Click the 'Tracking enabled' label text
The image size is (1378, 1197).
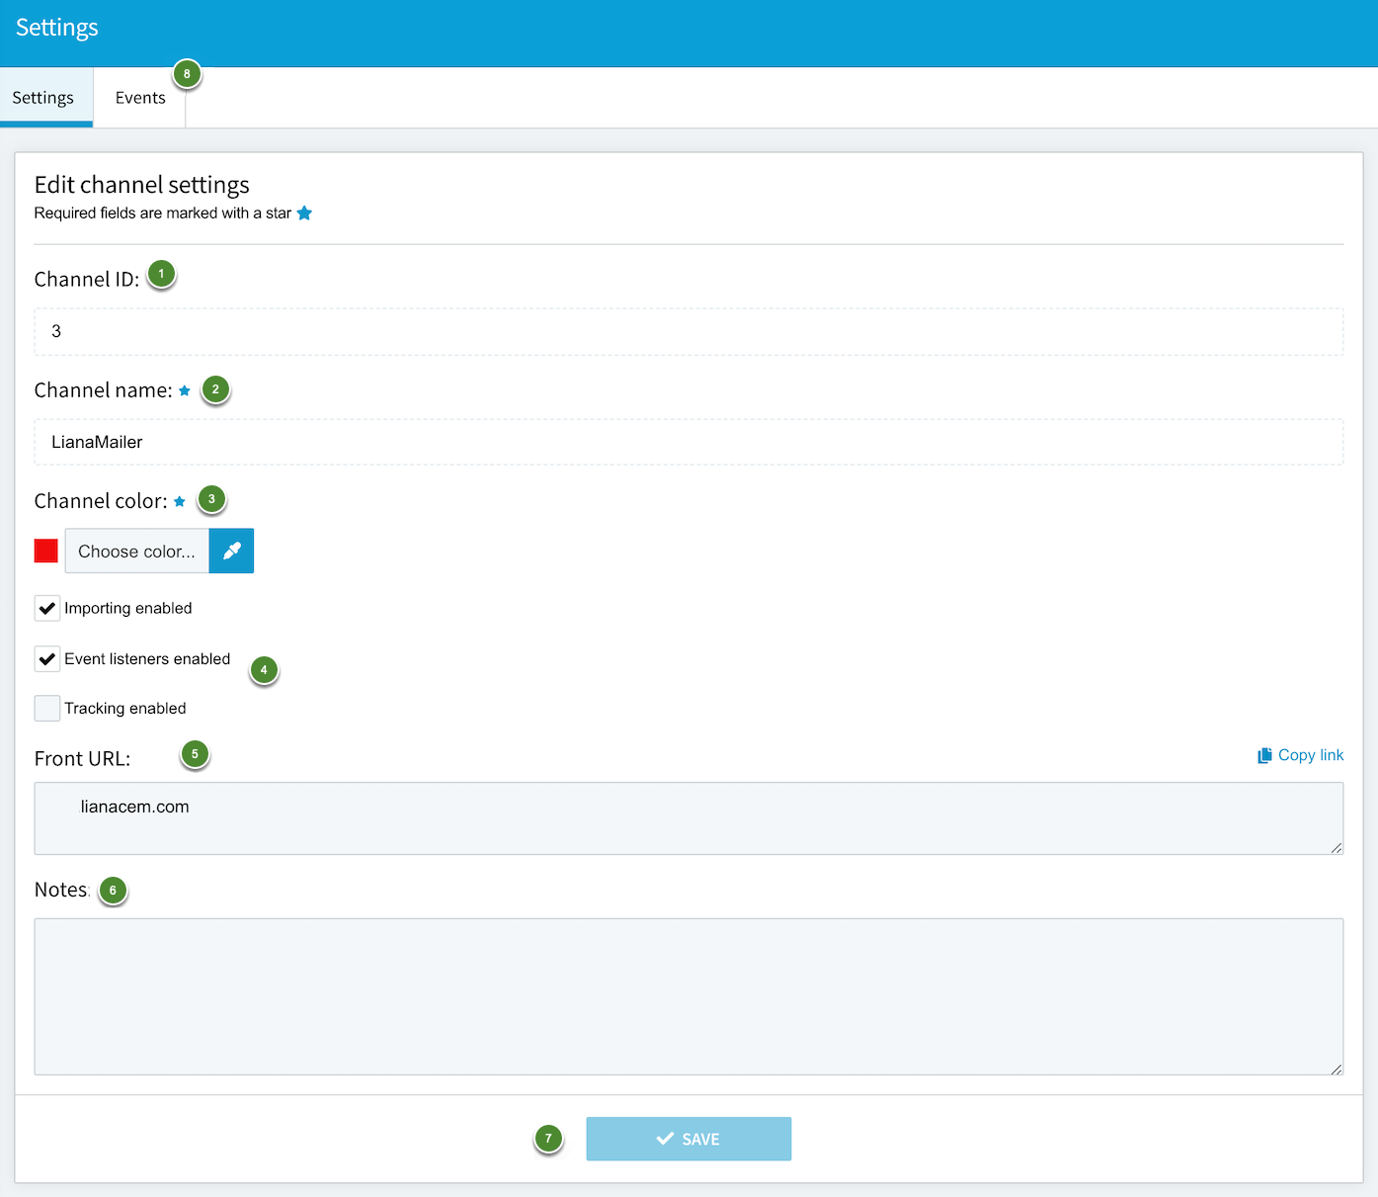[125, 708]
